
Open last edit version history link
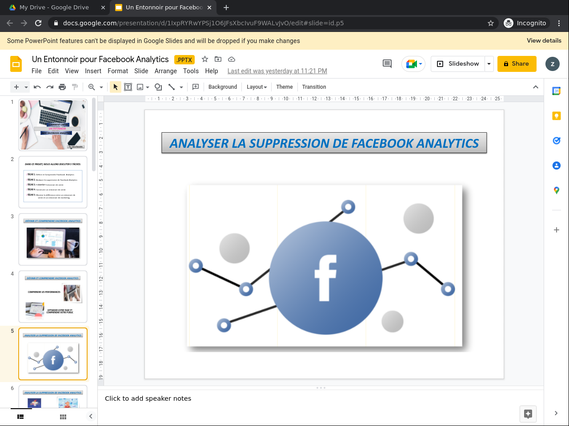coord(277,71)
